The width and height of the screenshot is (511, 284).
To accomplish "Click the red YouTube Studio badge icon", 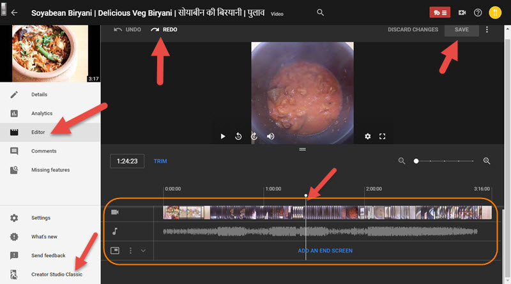I will point(439,13).
